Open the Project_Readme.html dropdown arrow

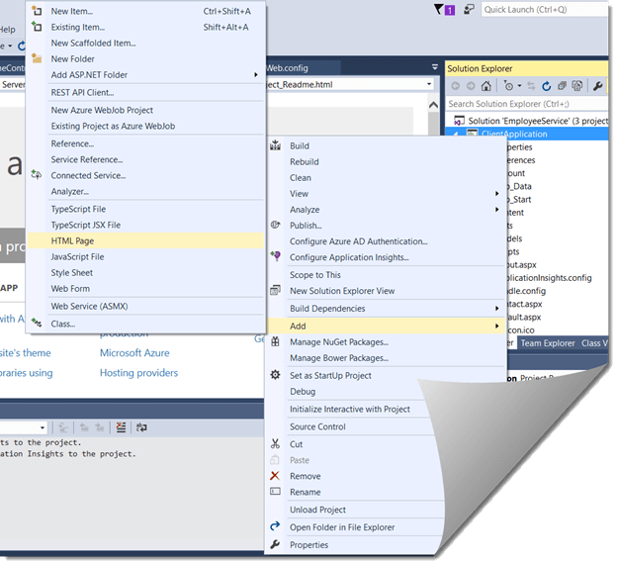pos(429,84)
